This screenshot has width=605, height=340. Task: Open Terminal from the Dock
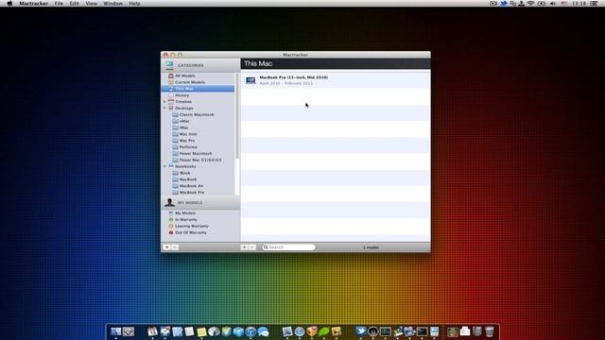pos(423,331)
